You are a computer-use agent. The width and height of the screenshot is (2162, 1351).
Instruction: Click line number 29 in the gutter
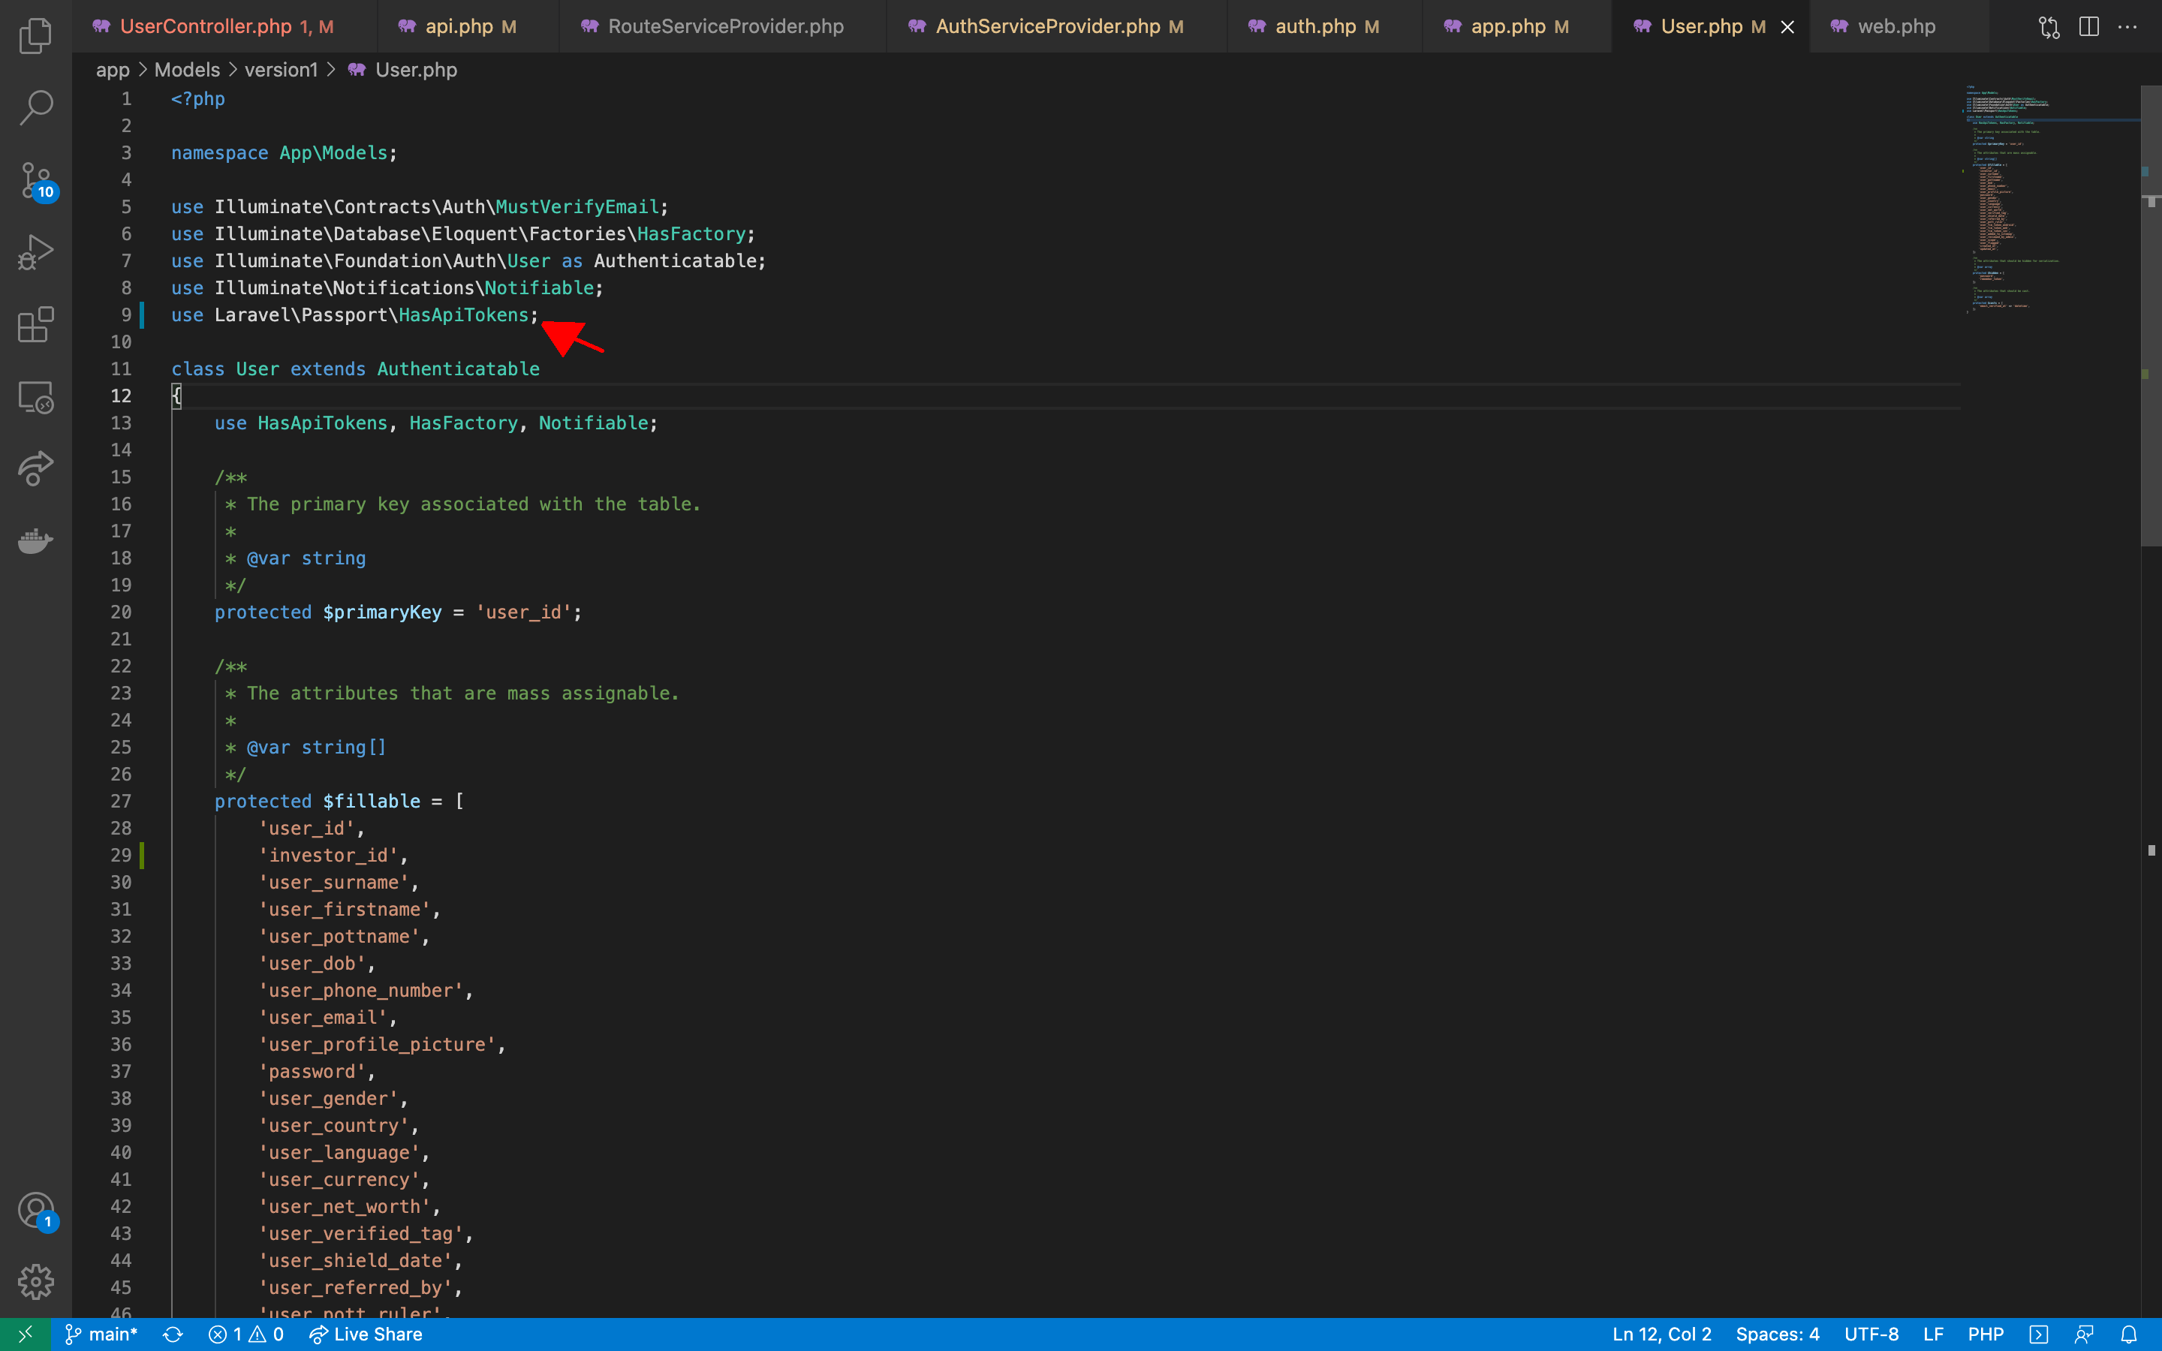pos(122,855)
